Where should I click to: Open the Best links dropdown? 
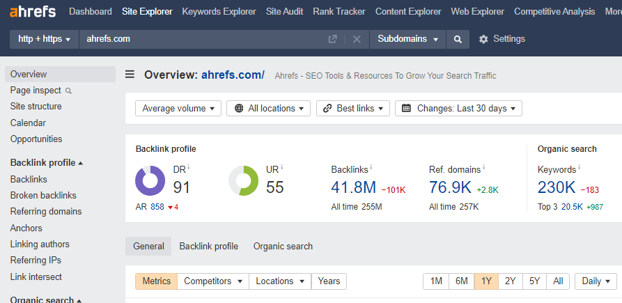tap(353, 108)
